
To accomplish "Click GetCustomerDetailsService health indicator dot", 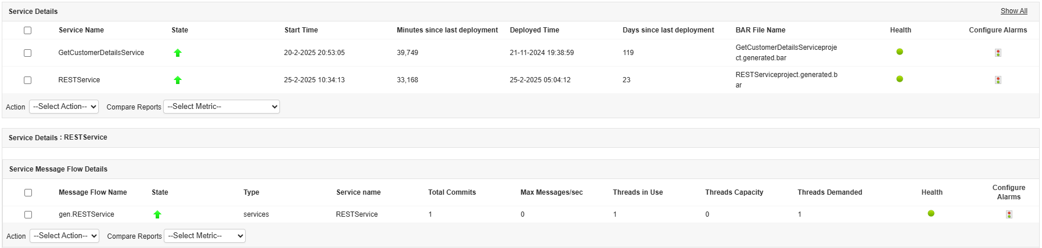I will pyautogui.click(x=900, y=52).
